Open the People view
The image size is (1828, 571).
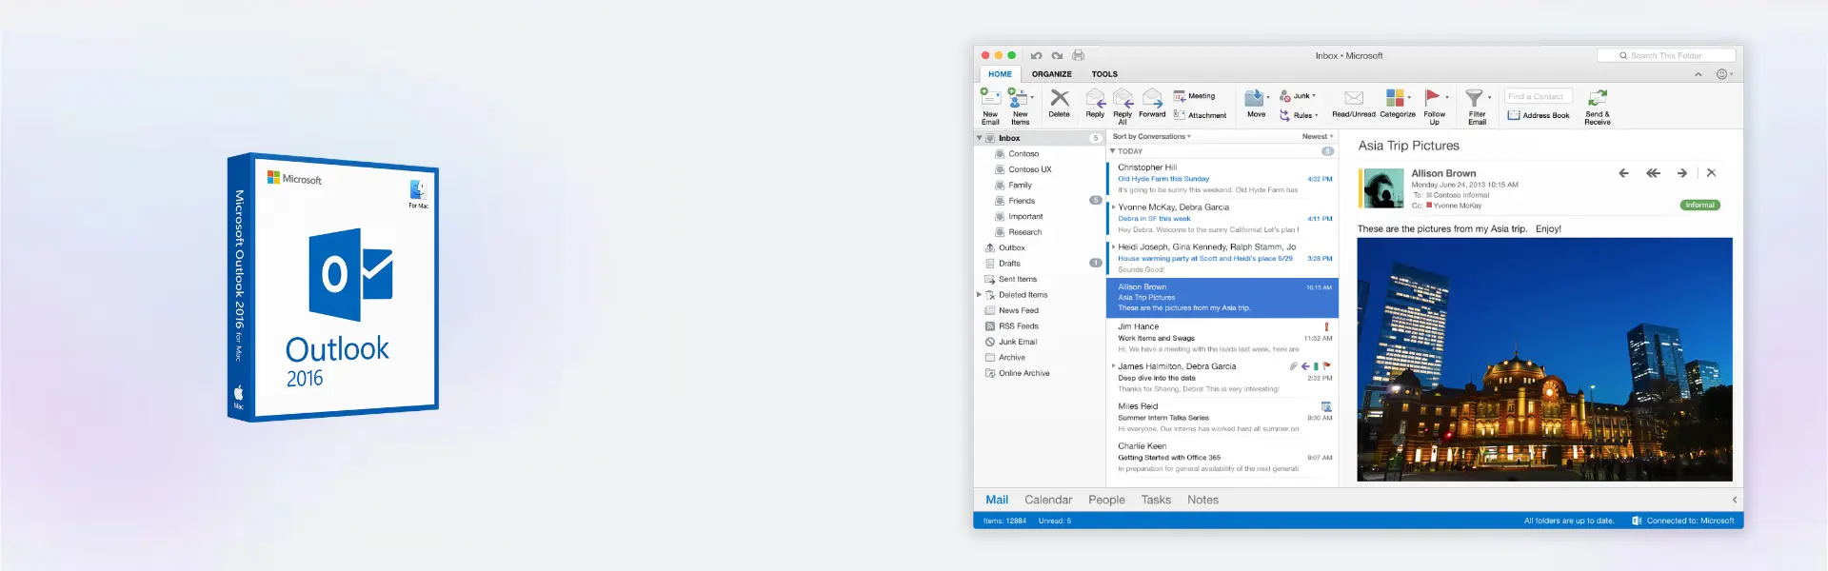1106,500
